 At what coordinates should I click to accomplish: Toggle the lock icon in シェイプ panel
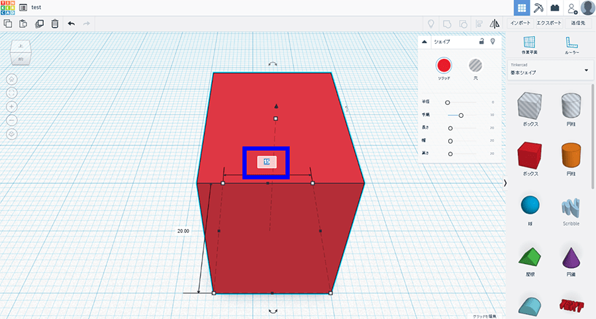click(x=481, y=42)
